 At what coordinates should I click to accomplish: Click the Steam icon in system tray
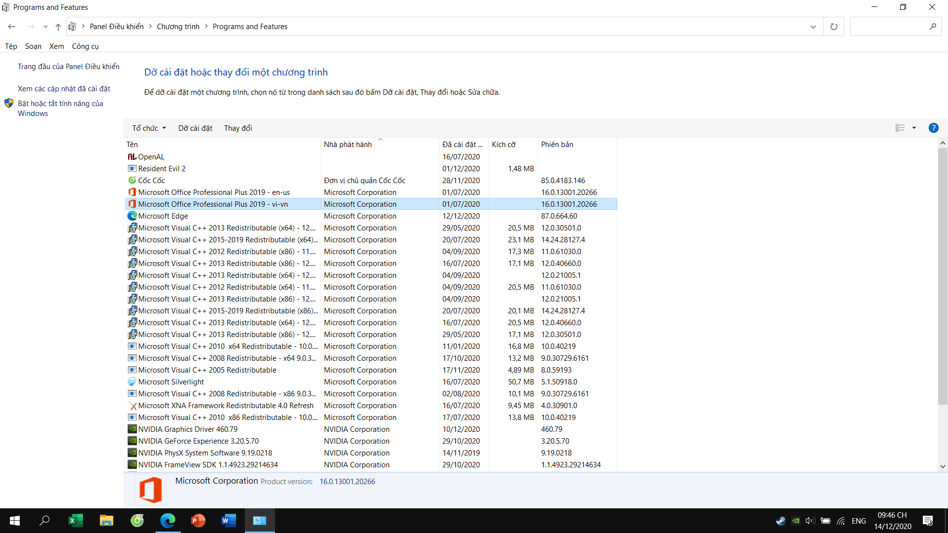tap(781, 521)
